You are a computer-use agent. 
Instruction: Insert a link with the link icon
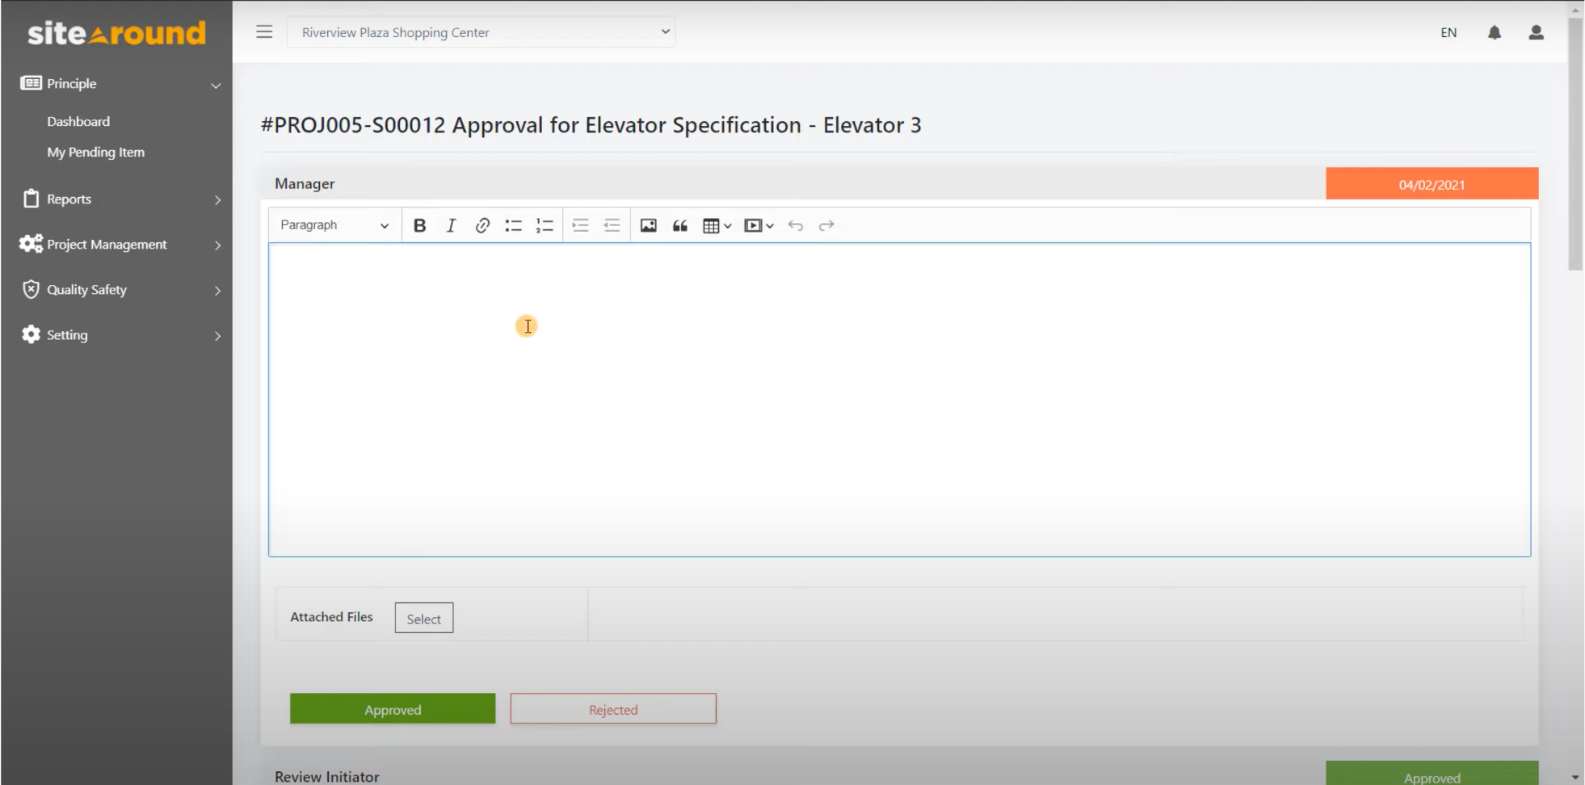click(482, 225)
